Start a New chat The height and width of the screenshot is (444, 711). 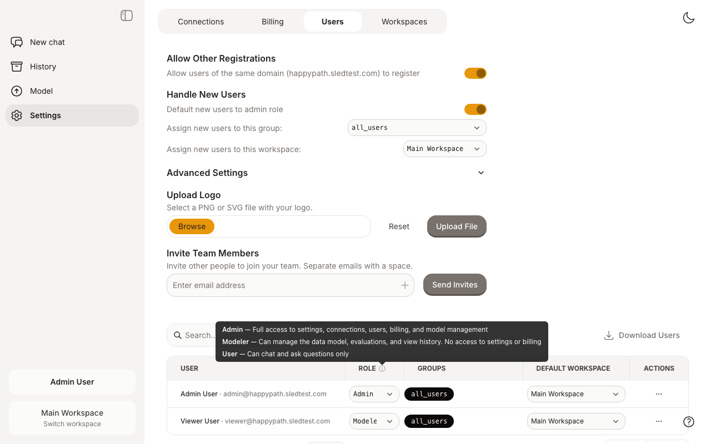point(47,42)
